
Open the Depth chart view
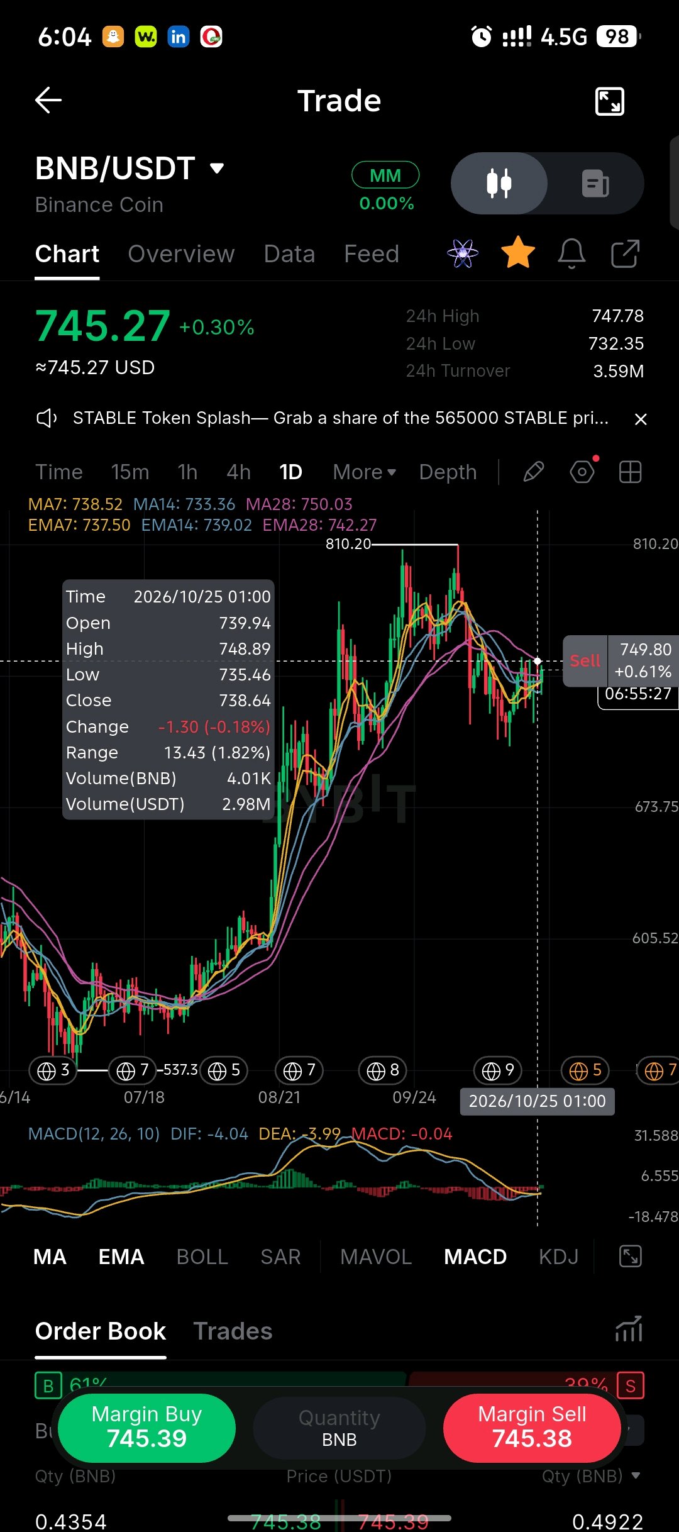[x=448, y=472]
